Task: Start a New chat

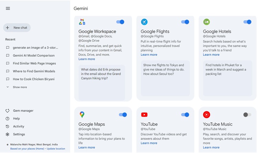Action: pos(17,28)
